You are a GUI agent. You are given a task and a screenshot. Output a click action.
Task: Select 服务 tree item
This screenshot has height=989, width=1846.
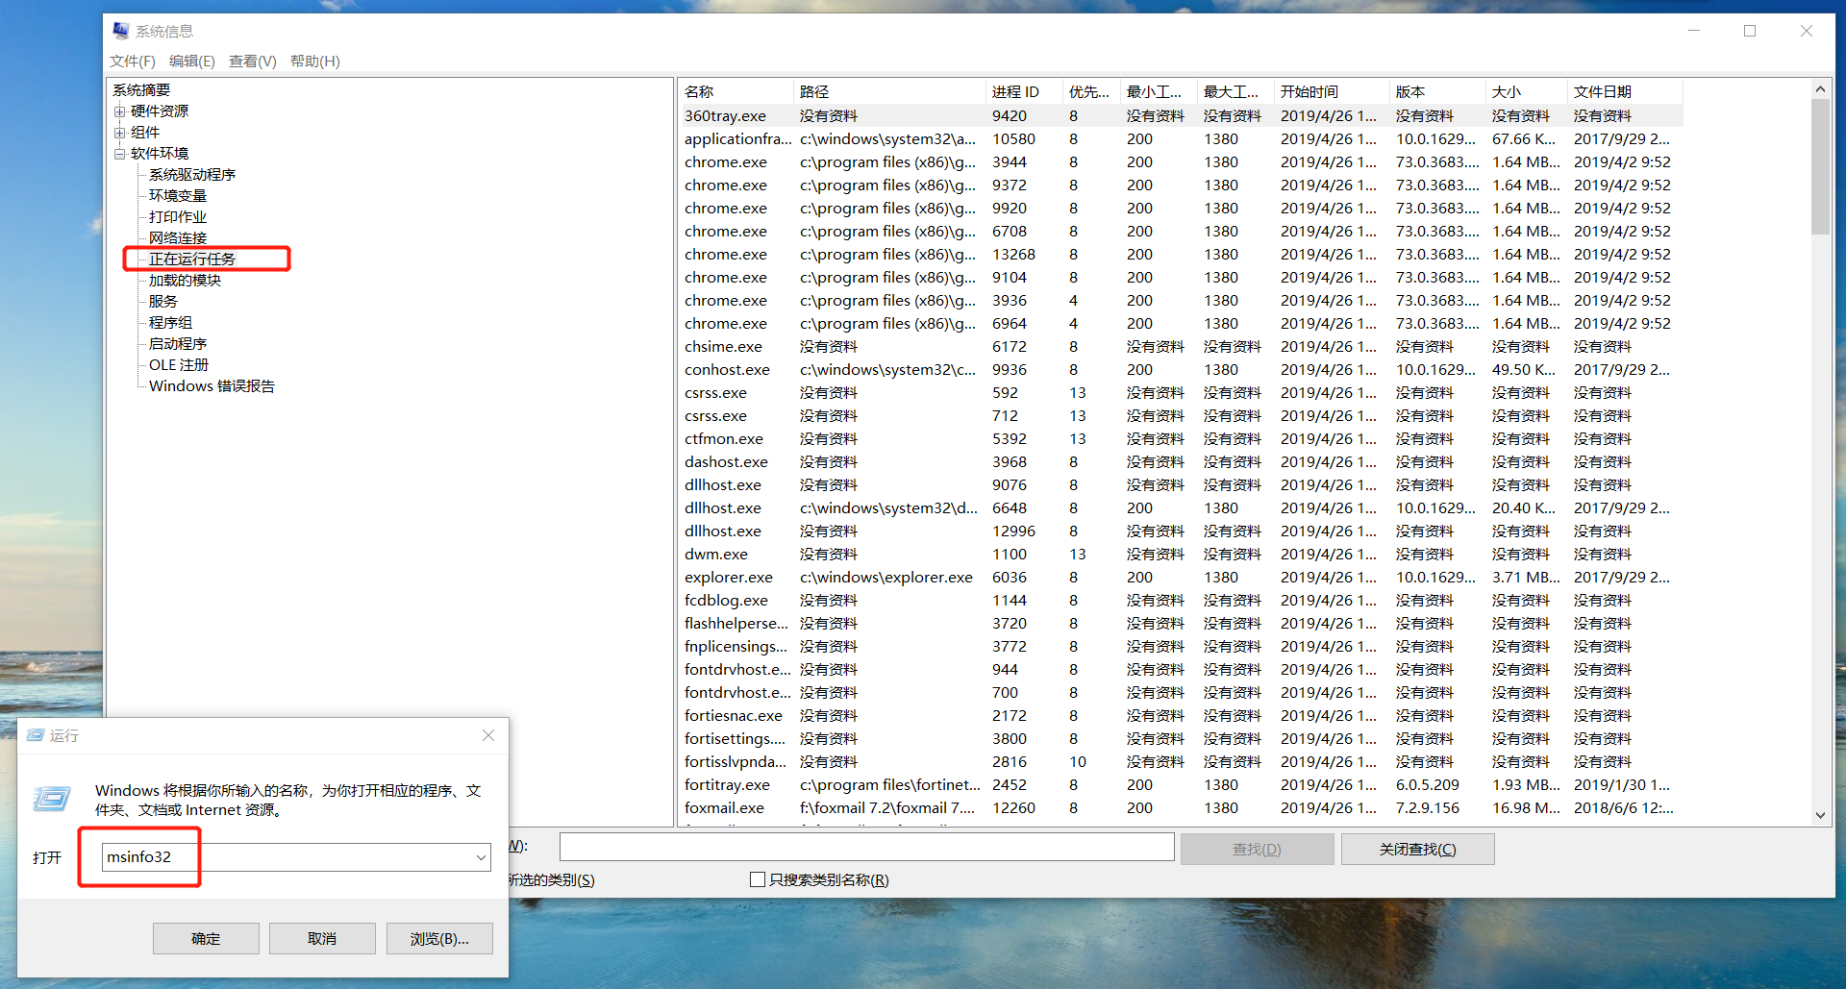163,302
